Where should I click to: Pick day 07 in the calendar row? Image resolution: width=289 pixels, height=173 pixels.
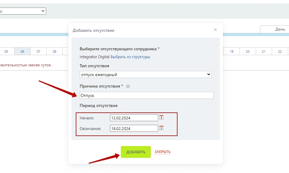(38, 52)
